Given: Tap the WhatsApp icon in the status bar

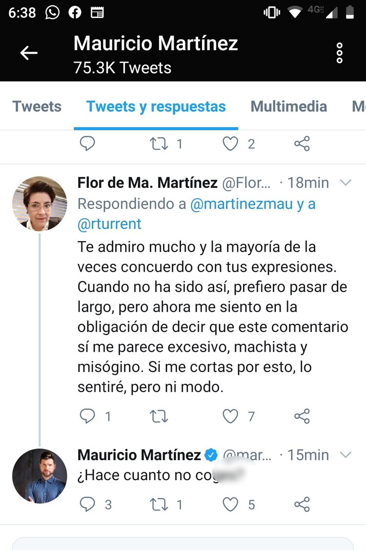Looking at the screenshot, I should click(52, 12).
